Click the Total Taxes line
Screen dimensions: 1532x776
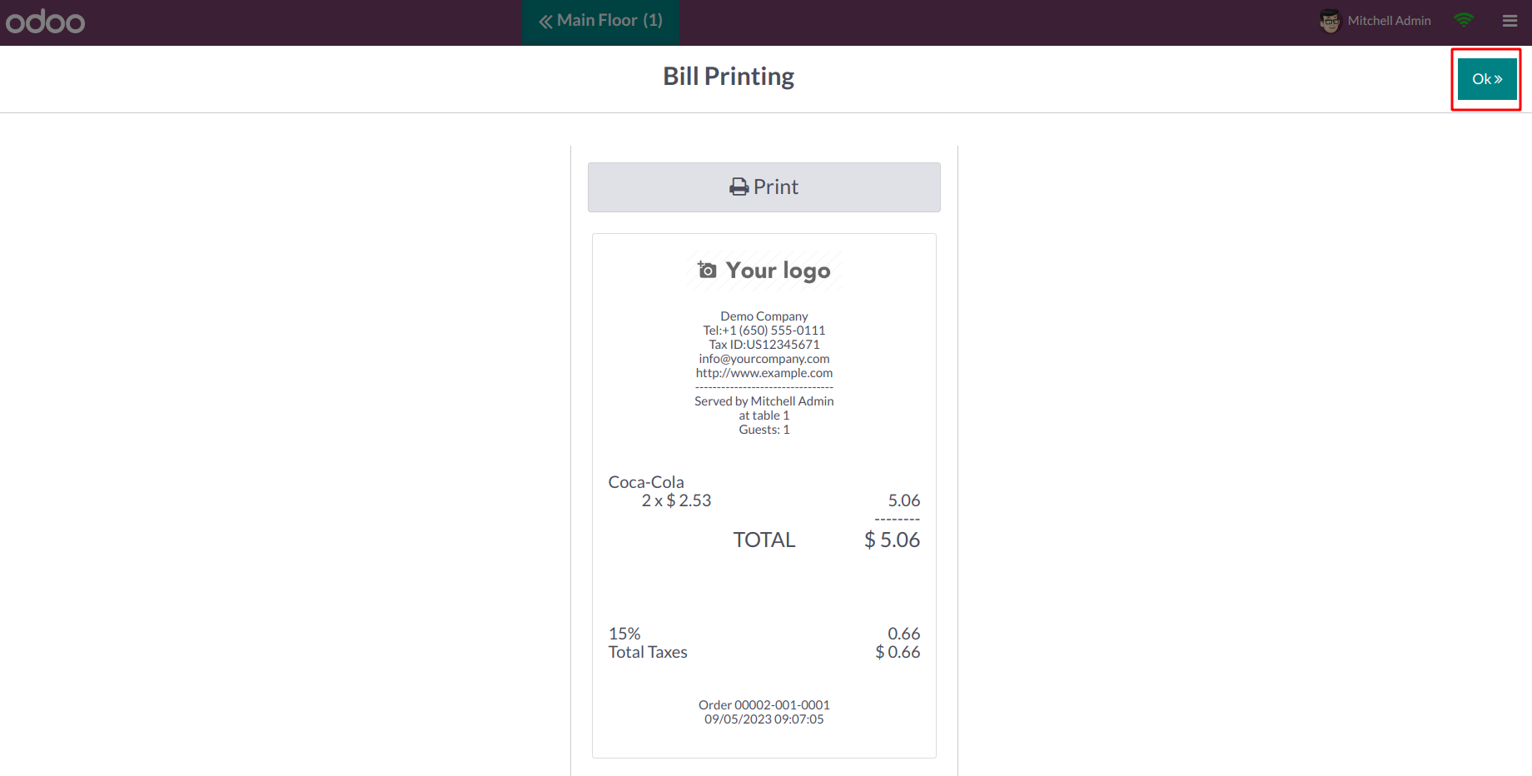(764, 652)
